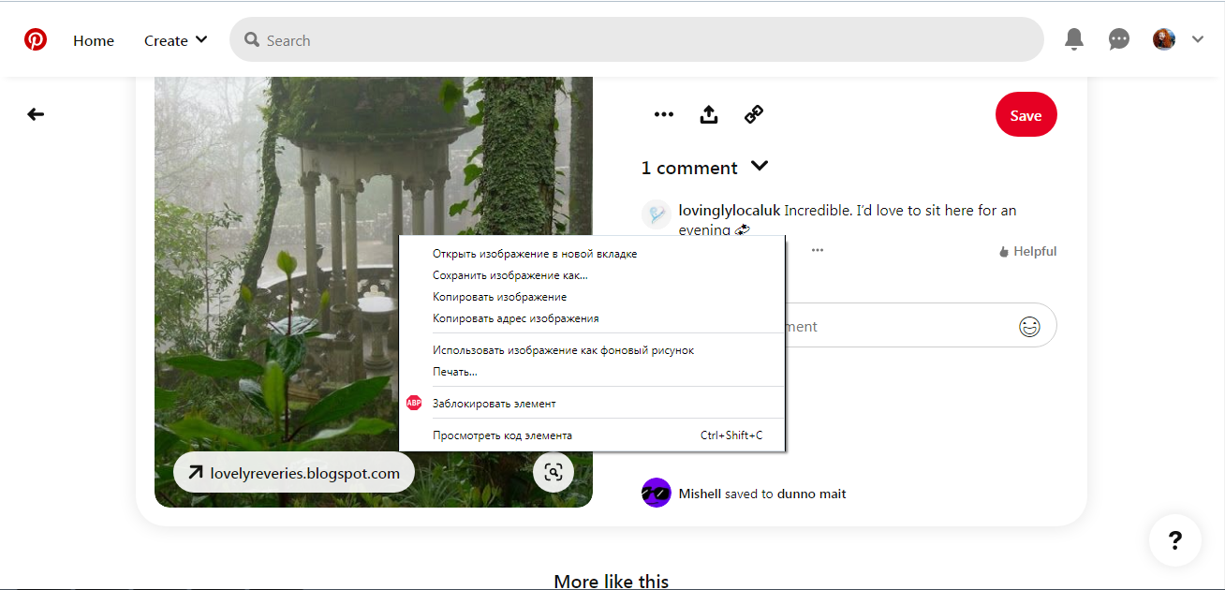Click the back arrow icon

click(x=36, y=114)
